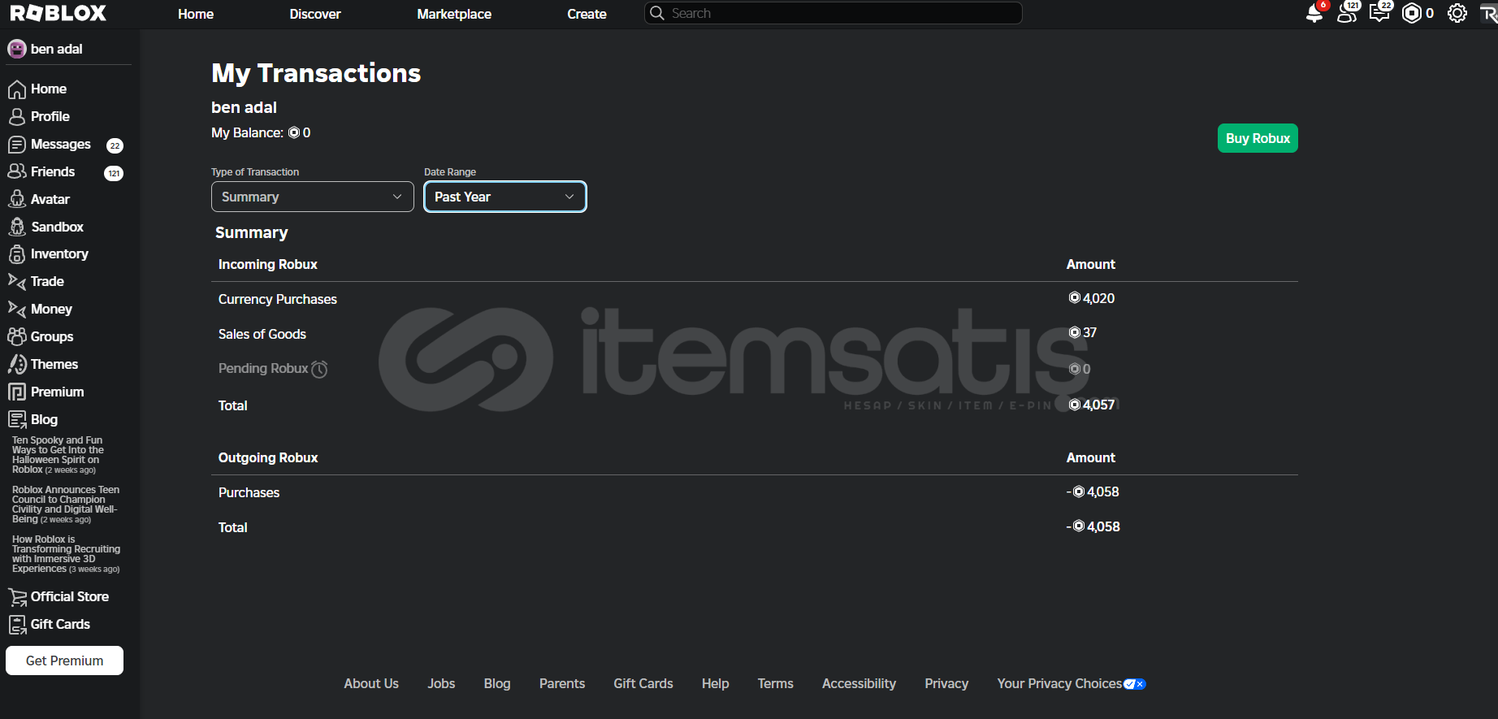Click the 4,020 Currency Purchases amount
Viewport: 1498px width, 719px height.
click(1092, 298)
